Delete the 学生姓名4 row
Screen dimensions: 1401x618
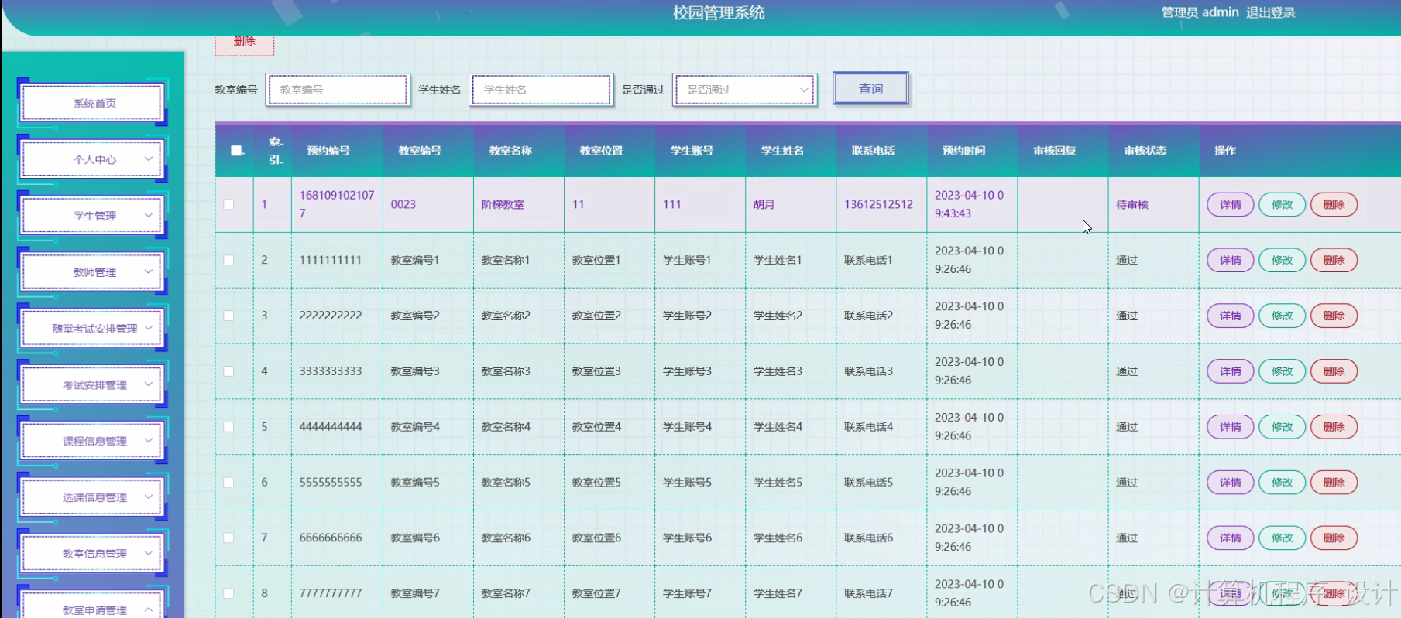click(x=1334, y=427)
